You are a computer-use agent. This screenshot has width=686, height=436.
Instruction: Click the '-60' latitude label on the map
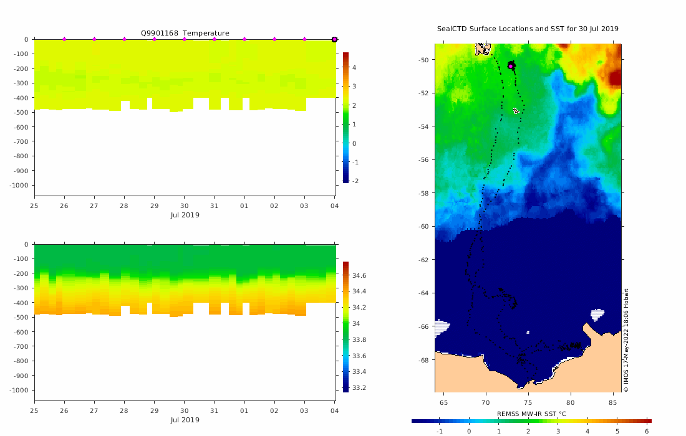coord(424,226)
